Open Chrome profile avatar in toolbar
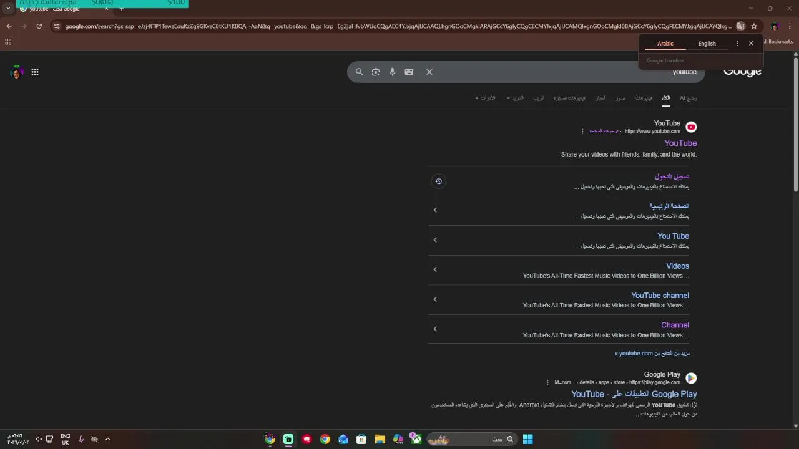The height and width of the screenshot is (449, 799). coord(775,26)
